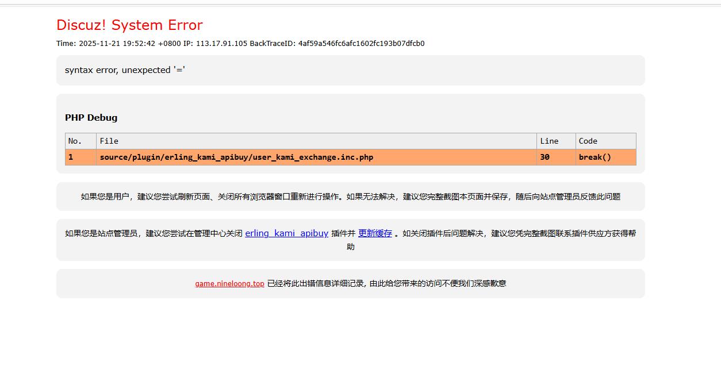This screenshot has height=377, width=721.
Task: Click the error logging notice box
Action: [351, 283]
